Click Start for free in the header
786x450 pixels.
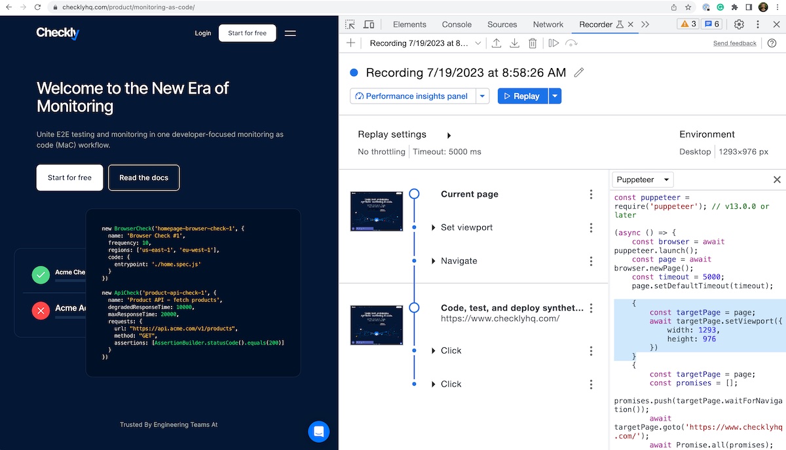(x=247, y=33)
